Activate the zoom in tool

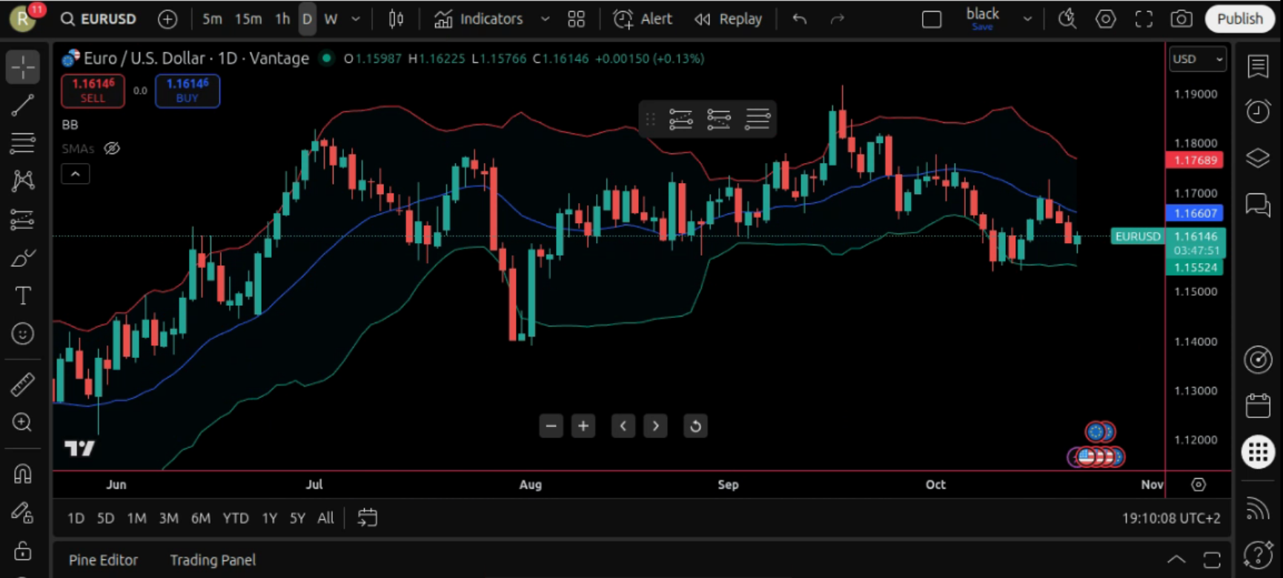[23, 422]
